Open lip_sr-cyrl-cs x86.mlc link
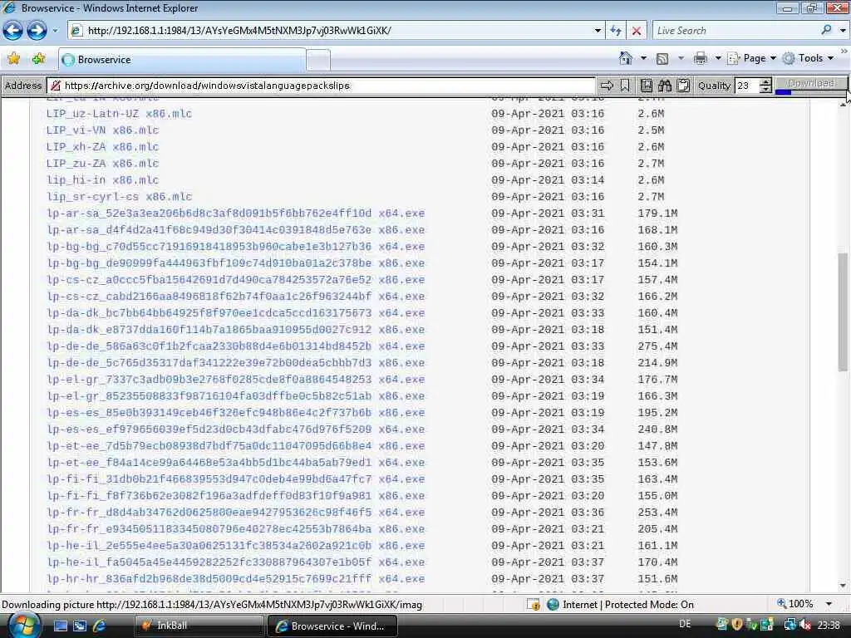This screenshot has width=851, height=638. 119,196
